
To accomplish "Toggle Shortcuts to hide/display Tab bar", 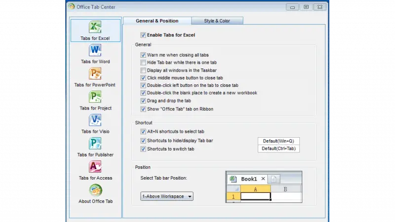I will (143, 141).
